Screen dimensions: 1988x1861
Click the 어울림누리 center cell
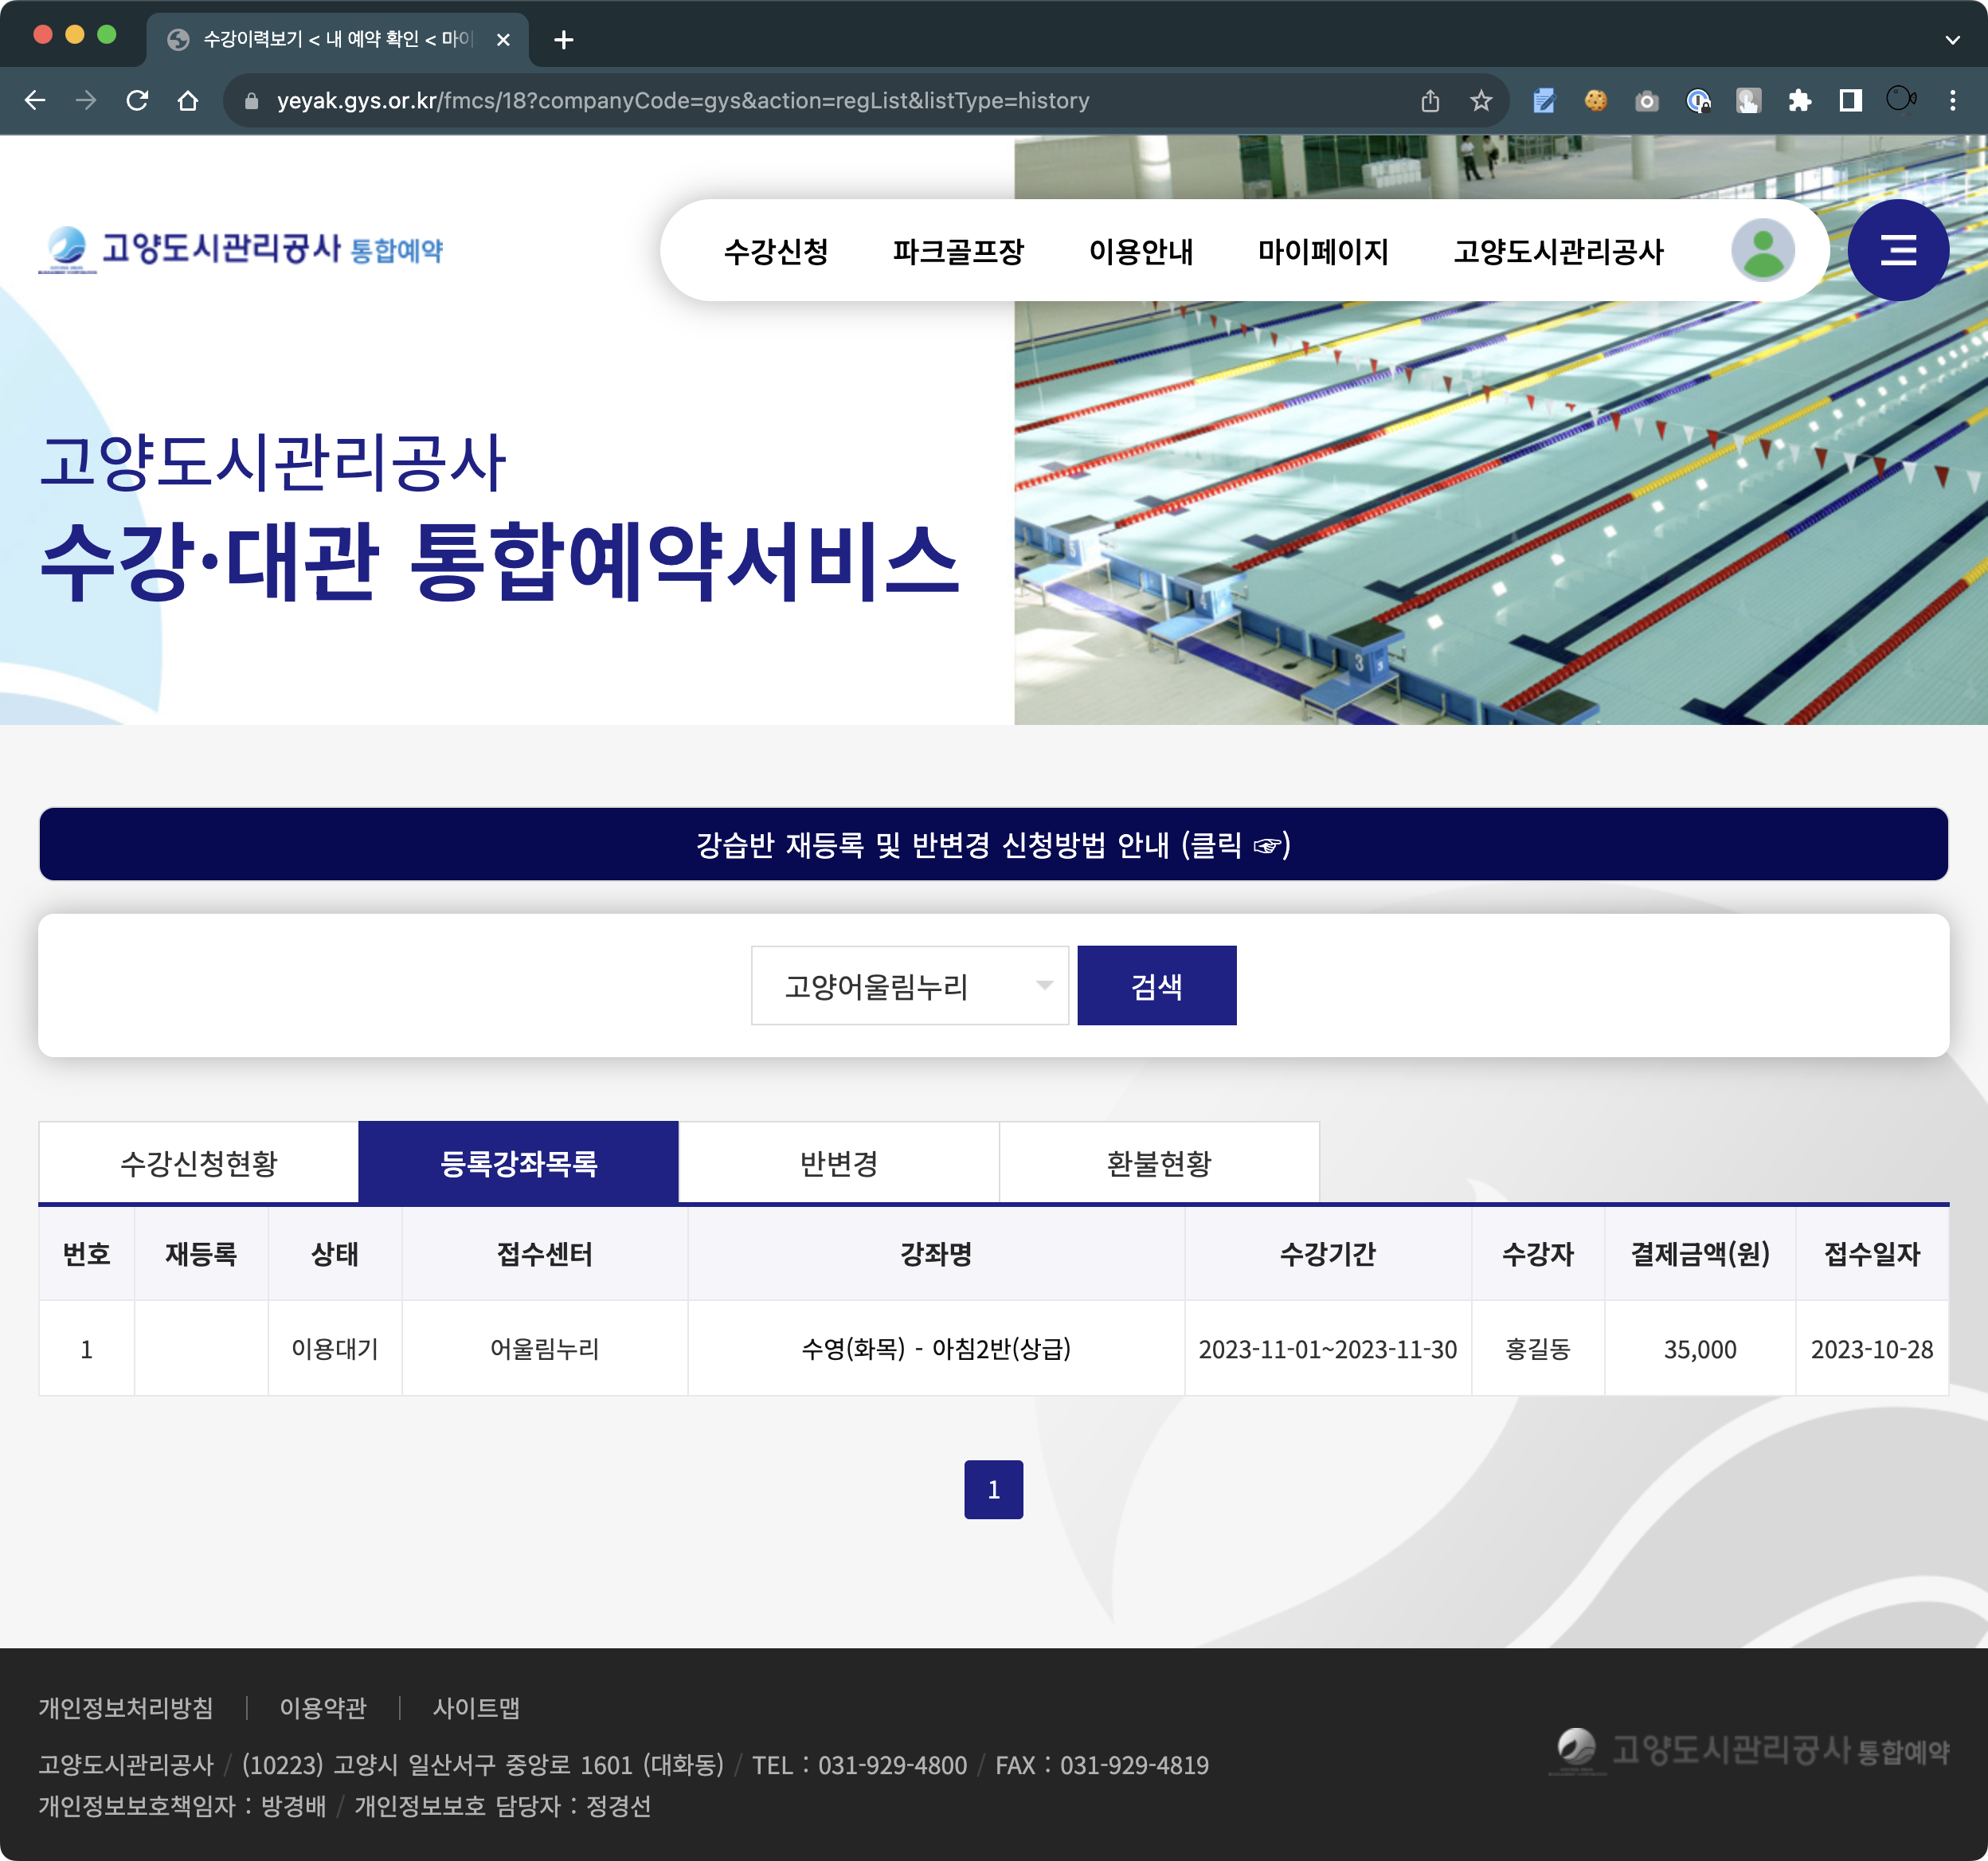pos(545,1348)
